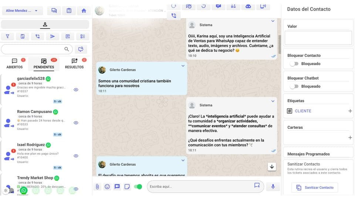Toggle Bloquear Contacto switch
This screenshot has height=200, width=355.
[294, 64]
